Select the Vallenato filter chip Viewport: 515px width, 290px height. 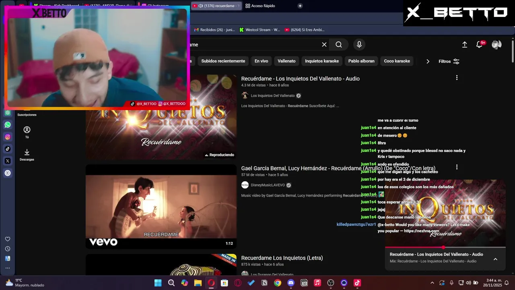pos(286,61)
